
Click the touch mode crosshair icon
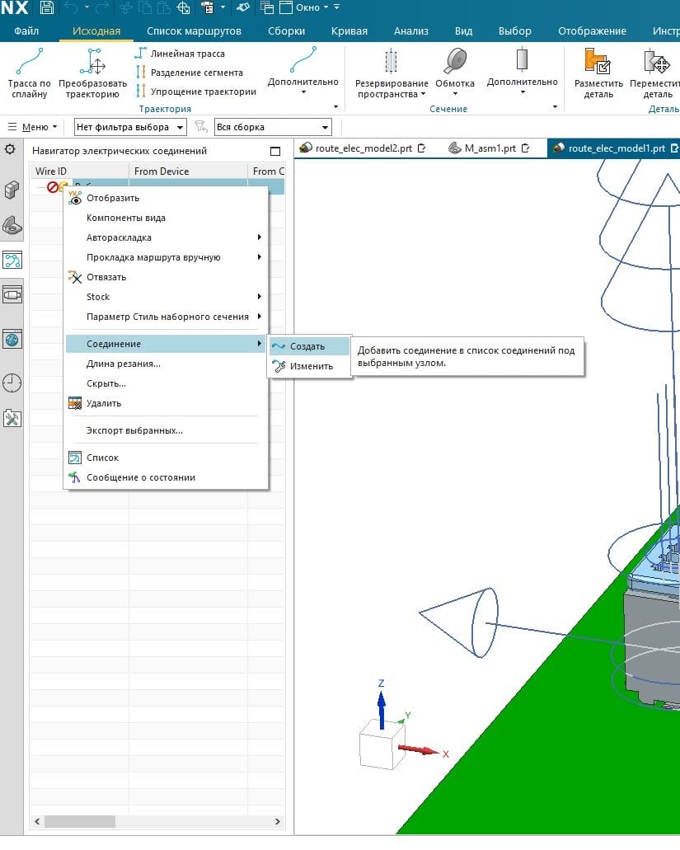point(184,7)
